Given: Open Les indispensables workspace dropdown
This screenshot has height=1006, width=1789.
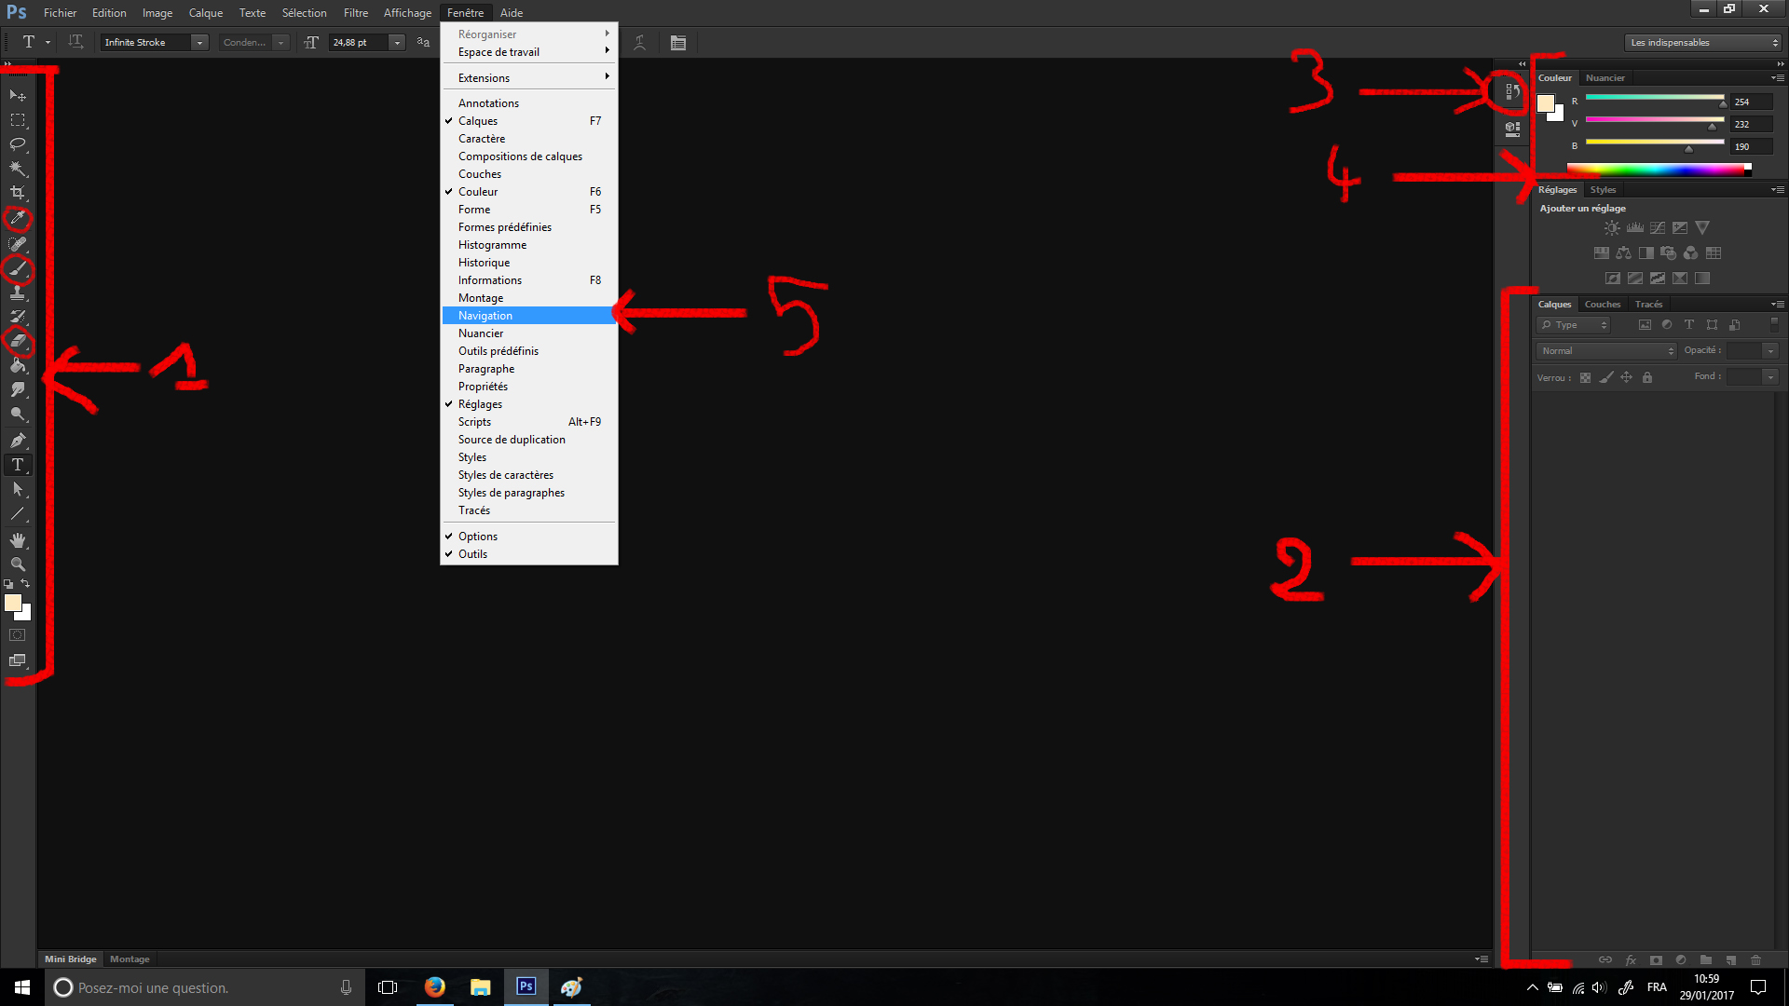Looking at the screenshot, I should (x=1702, y=43).
